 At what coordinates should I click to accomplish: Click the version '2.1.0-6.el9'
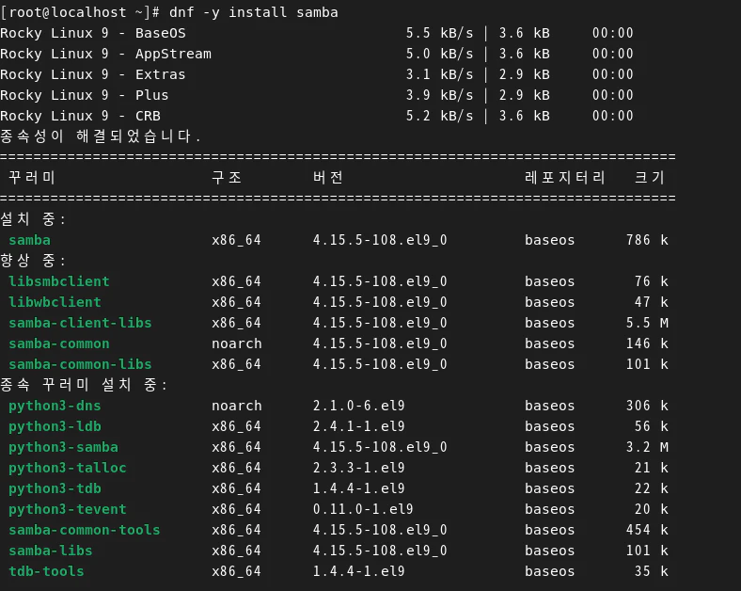358,407
